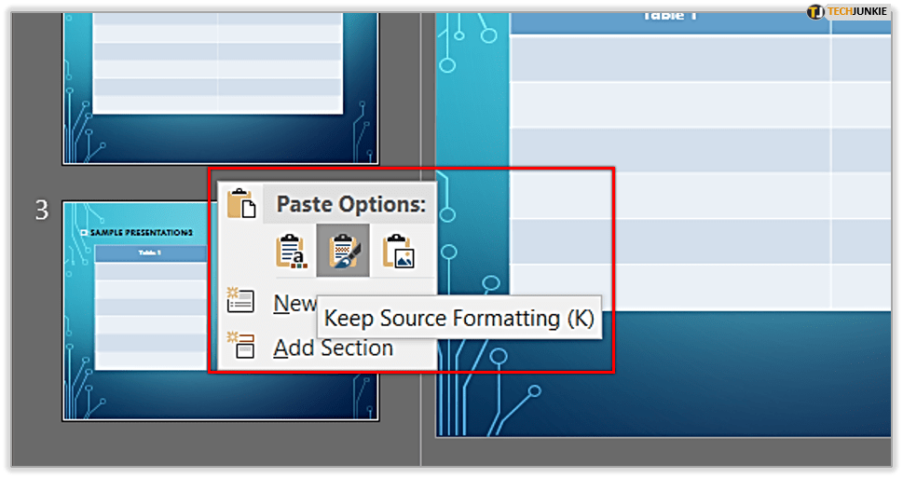This screenshot has width=903, height=478.
Task: Click the Keep Source Formatting (K) tooltip
Action: coord(458,319)
